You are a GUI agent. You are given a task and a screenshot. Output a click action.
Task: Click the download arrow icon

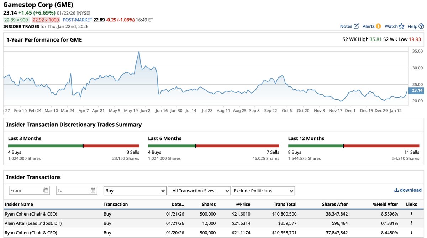[396, 190]
